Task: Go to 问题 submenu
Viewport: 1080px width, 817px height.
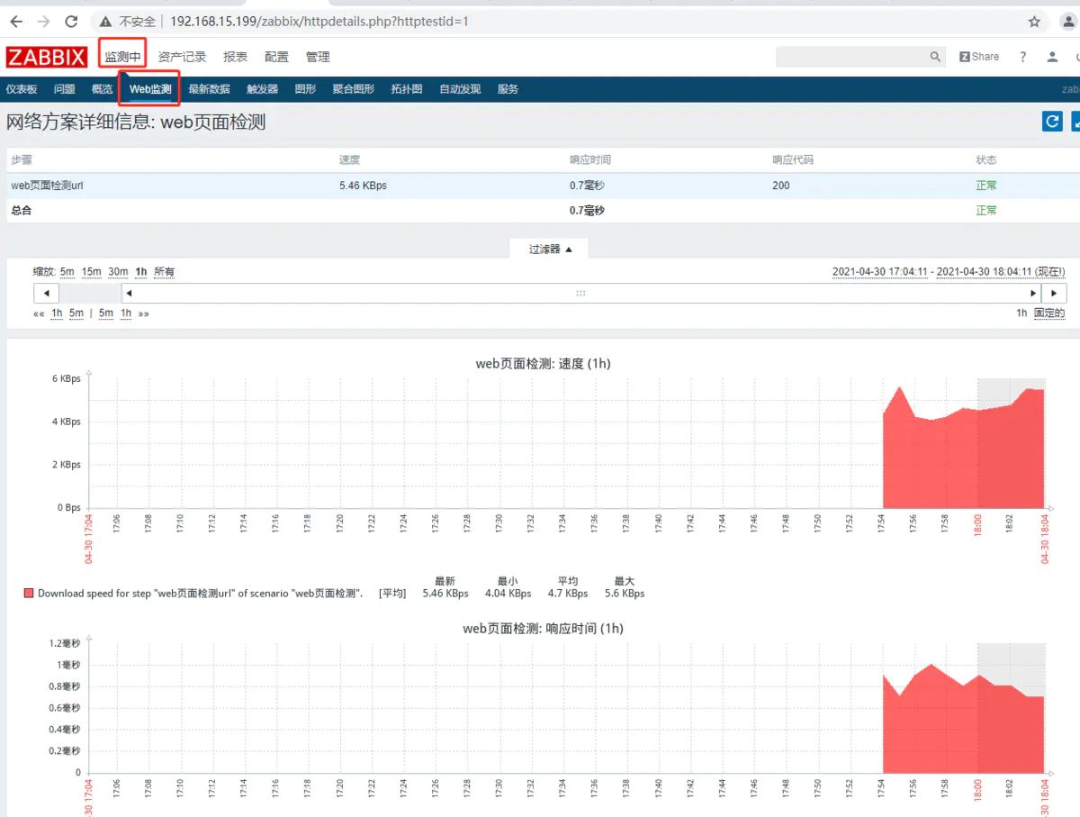Action: (64, 89)
